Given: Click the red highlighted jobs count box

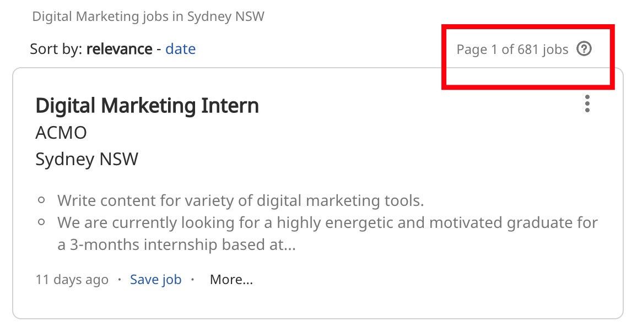Looking at the screenshot, I should [527, 56].
